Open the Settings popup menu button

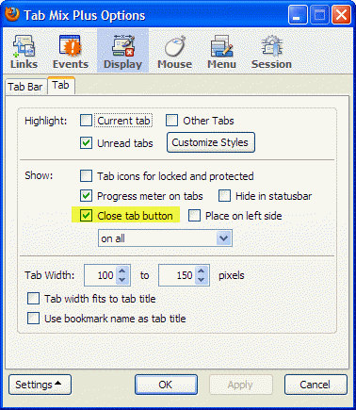(x=40, y=385)
